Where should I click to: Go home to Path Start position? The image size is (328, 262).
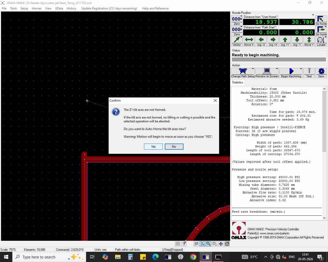coord(321,31)
